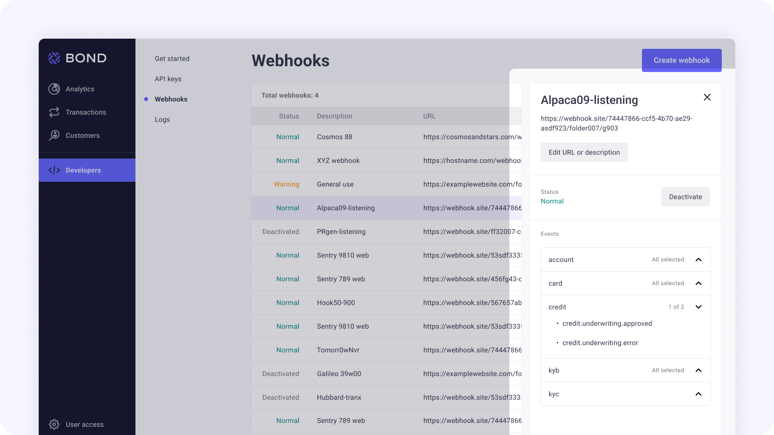
Task: Click the Alpaca09-listening table row
Action: point(387,208)
